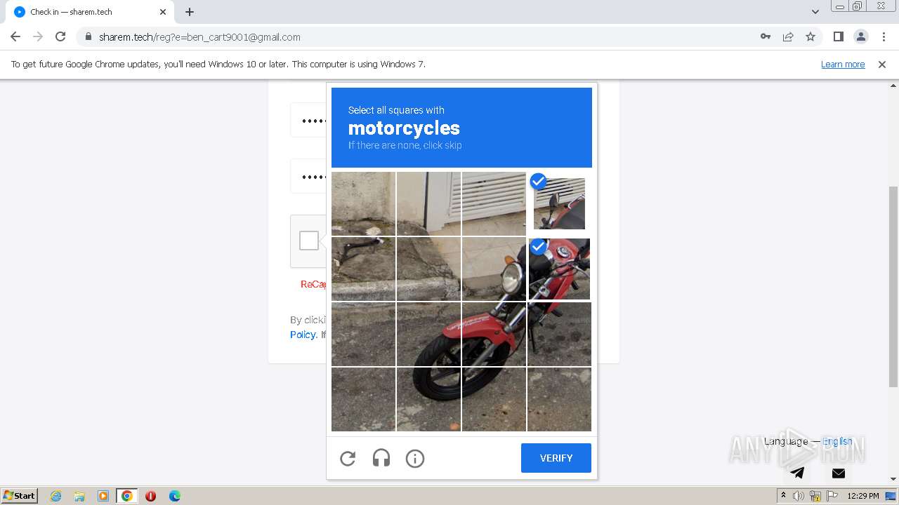Viewport: 899px width, 505px height.
Task: Select the tile with the white shutter vent
Action: pos(494,204)
